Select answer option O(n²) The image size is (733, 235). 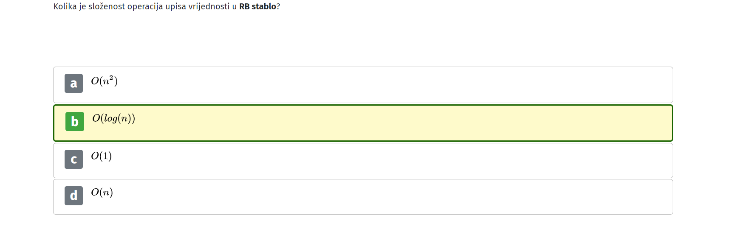click(x=363, y=85)
